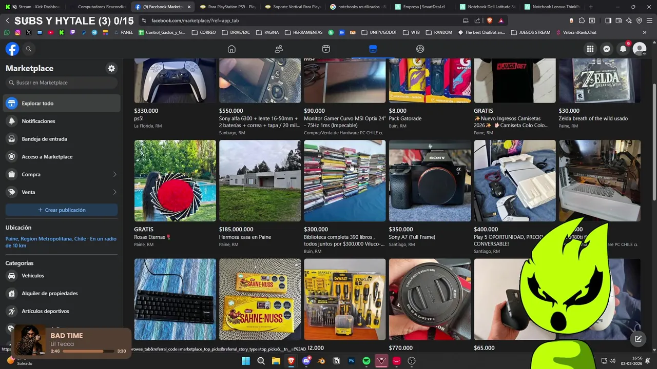Click the Facebook logo
This screenshot has height=369, width=657.
coord(12,49)
